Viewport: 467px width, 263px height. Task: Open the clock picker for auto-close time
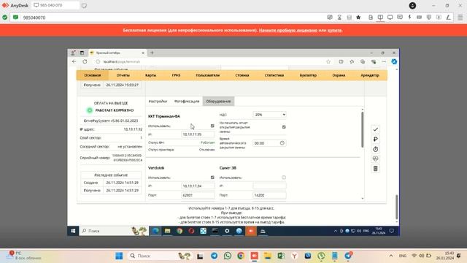coord(282,143)
